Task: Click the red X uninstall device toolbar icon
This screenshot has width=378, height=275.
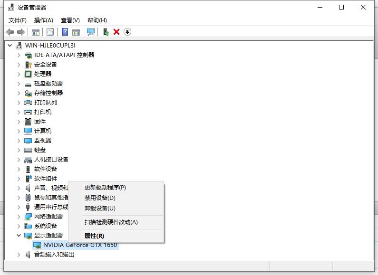Action: coord(116,32)
